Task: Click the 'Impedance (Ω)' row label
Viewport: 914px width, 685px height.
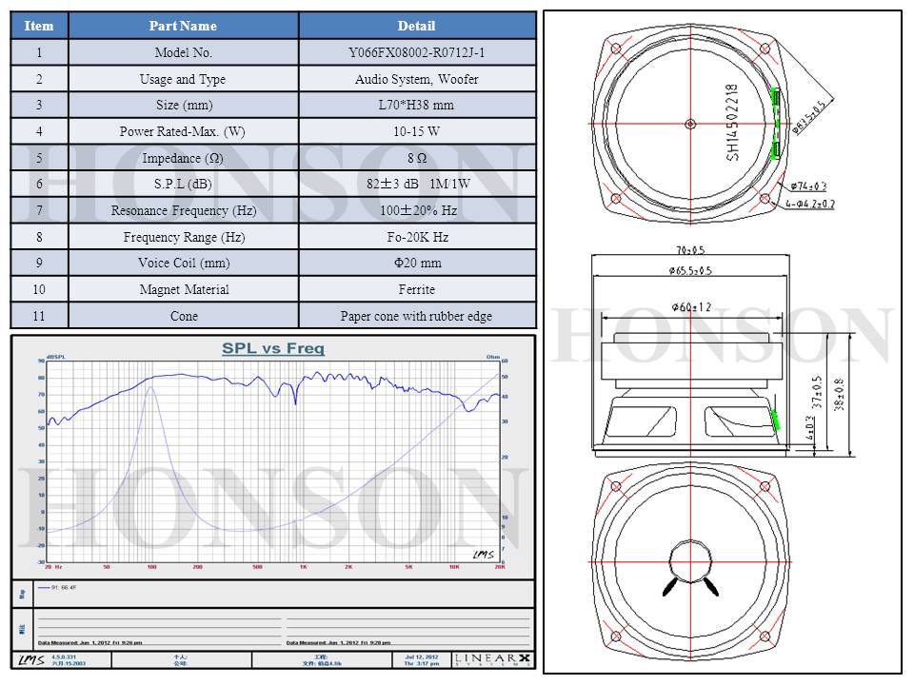Action: 183,158
